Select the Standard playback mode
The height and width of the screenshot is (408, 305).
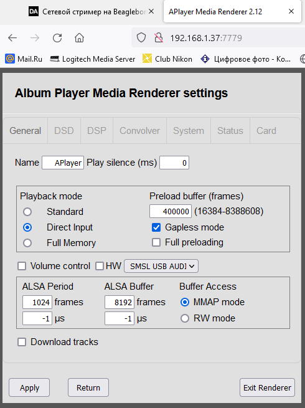(27, 212)
